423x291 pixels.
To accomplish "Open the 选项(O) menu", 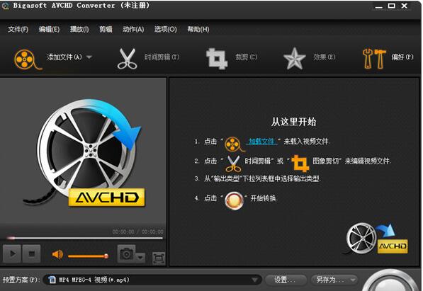I will point(166,29).
